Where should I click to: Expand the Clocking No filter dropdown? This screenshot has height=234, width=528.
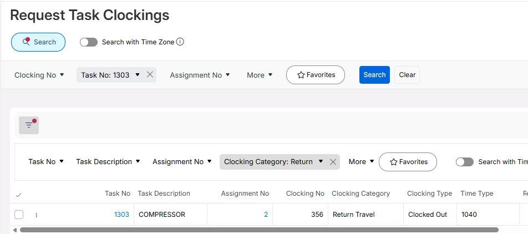39,75
